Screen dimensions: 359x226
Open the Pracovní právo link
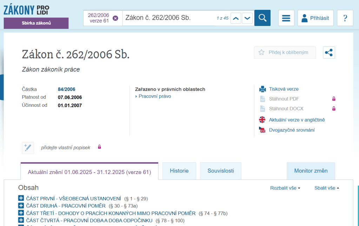click(x=155, y=96)
